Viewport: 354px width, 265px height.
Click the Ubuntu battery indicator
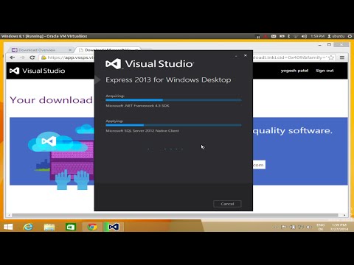click(282, 36)
